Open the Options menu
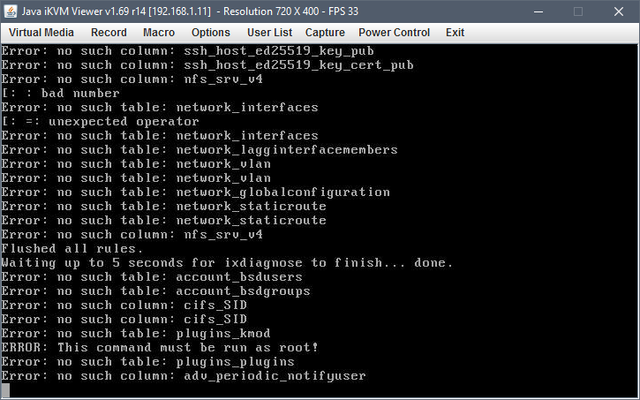The height and width of the screenshot is (400, 640). coord(211,33)
